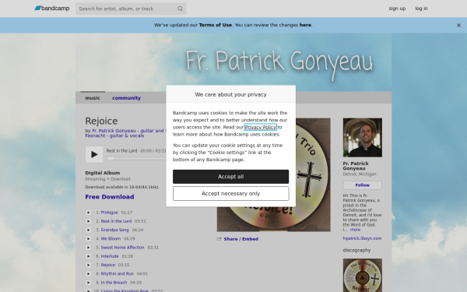Expand the artist bio with 'more'
467x292 pixels.
tap(355, 230)
